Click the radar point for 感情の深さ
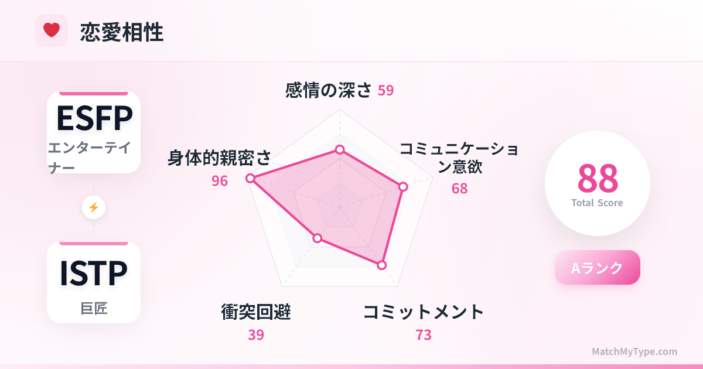Viewport: 703px width, 369px height. click(339, 150)
